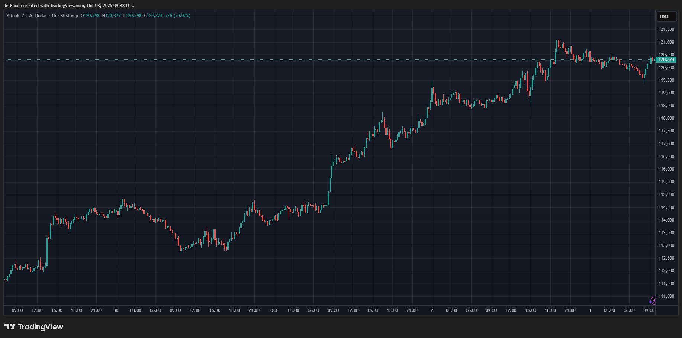Click the Close value C120,324 in the legend
The image size is (682, 338).
[x=153, y=16]
